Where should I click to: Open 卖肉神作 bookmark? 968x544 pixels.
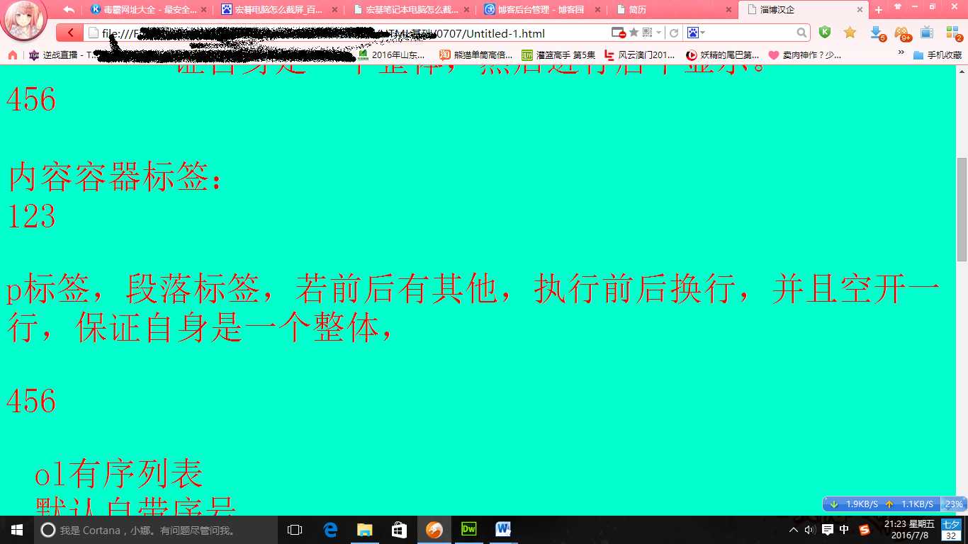(805, 55)
